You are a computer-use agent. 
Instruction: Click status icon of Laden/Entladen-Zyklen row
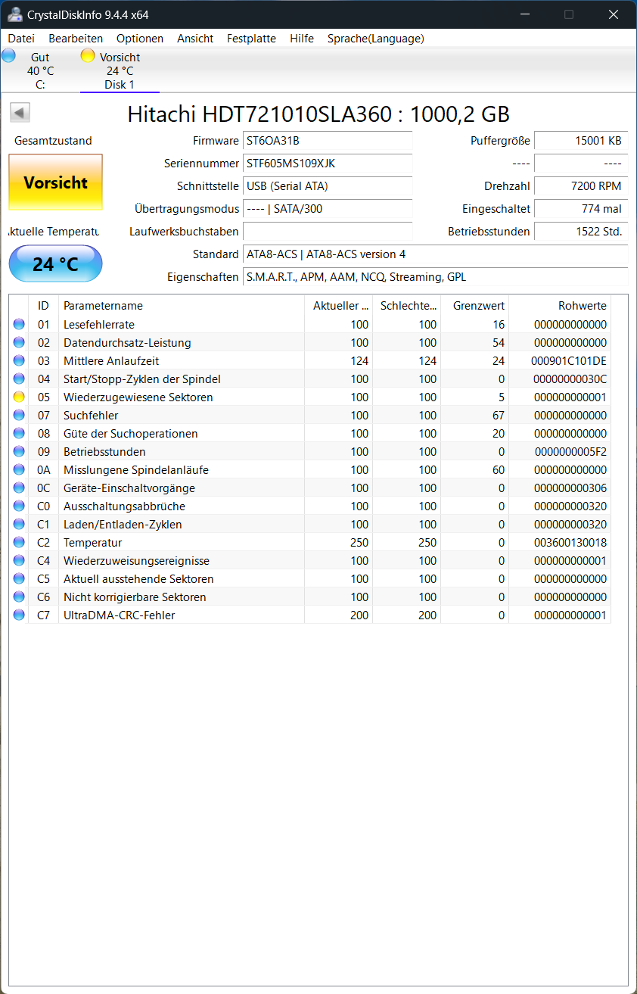pos(19,525)
